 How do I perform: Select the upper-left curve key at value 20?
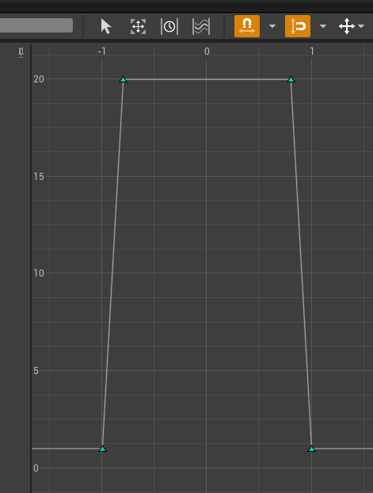124,79
